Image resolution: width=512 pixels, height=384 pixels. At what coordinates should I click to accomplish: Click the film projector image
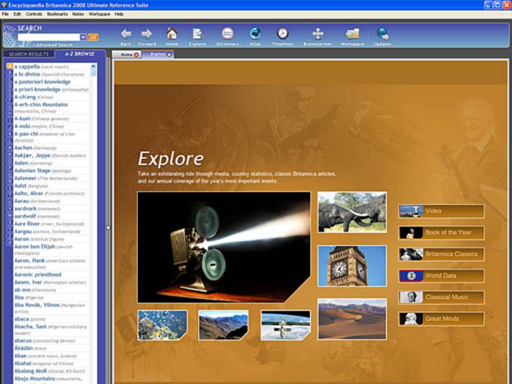click(x=223, y=247)
